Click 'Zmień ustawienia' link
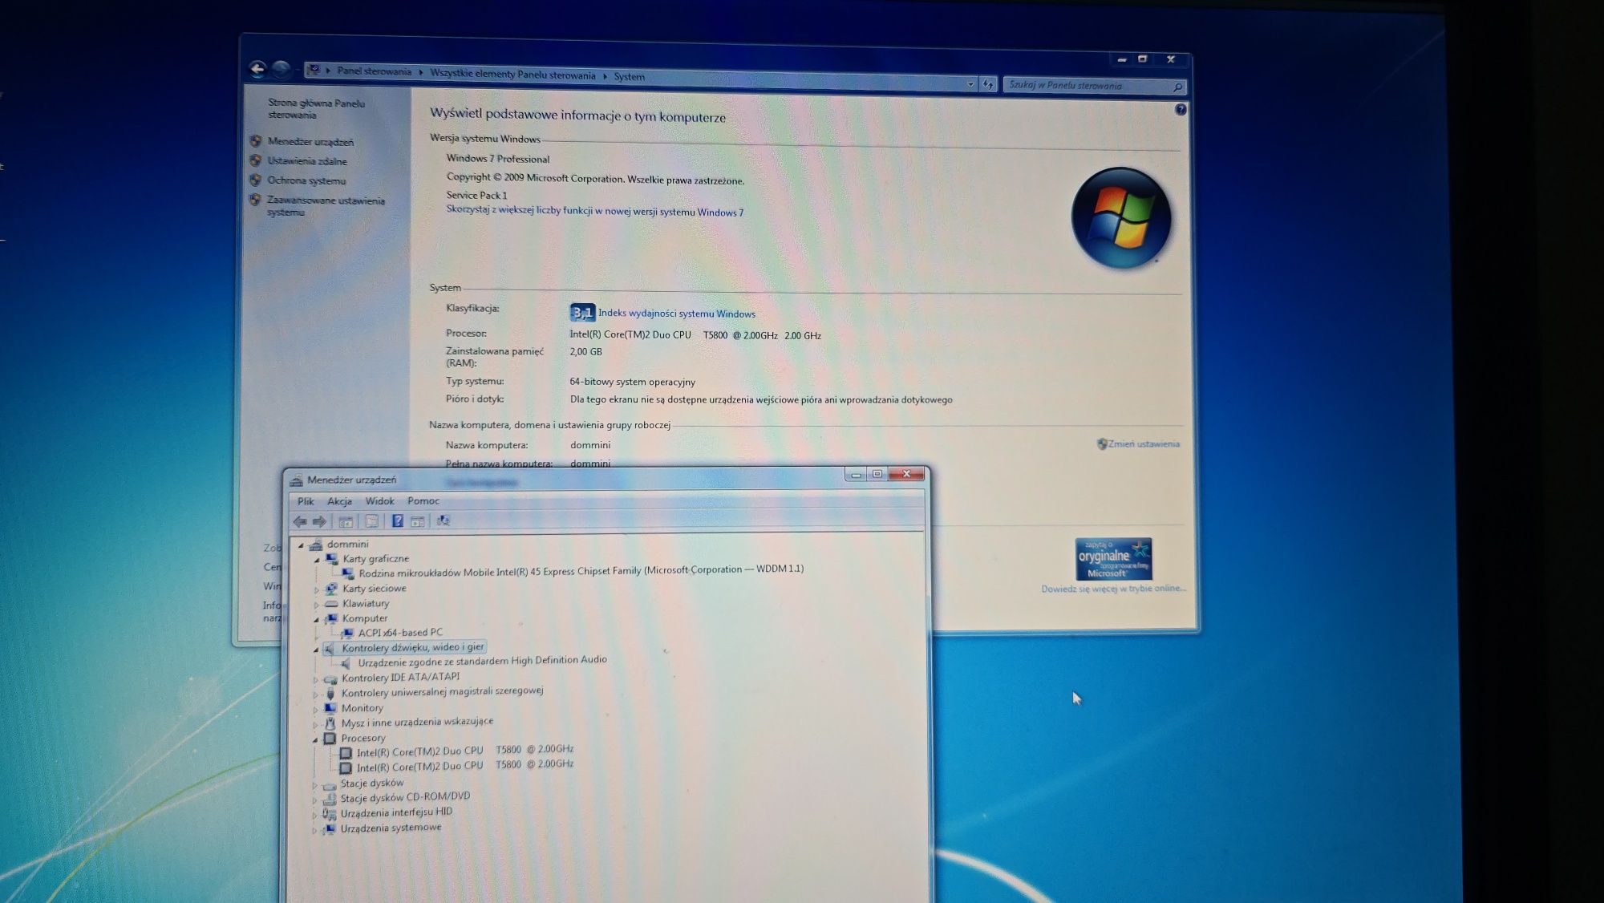This screenshot has height=903, width=1604. 1143,443
